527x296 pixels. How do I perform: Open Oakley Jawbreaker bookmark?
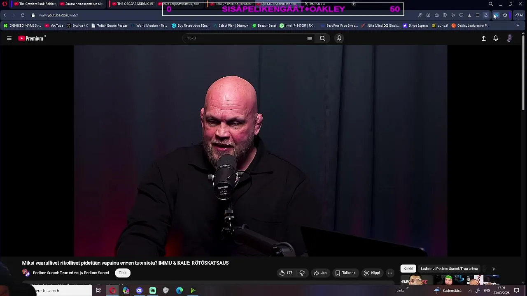pos(471,25)
